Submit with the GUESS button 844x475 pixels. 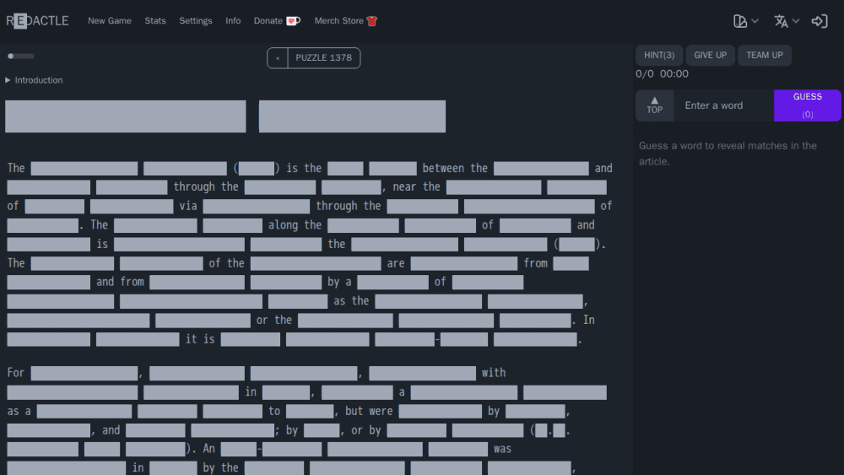coord(808,105)
